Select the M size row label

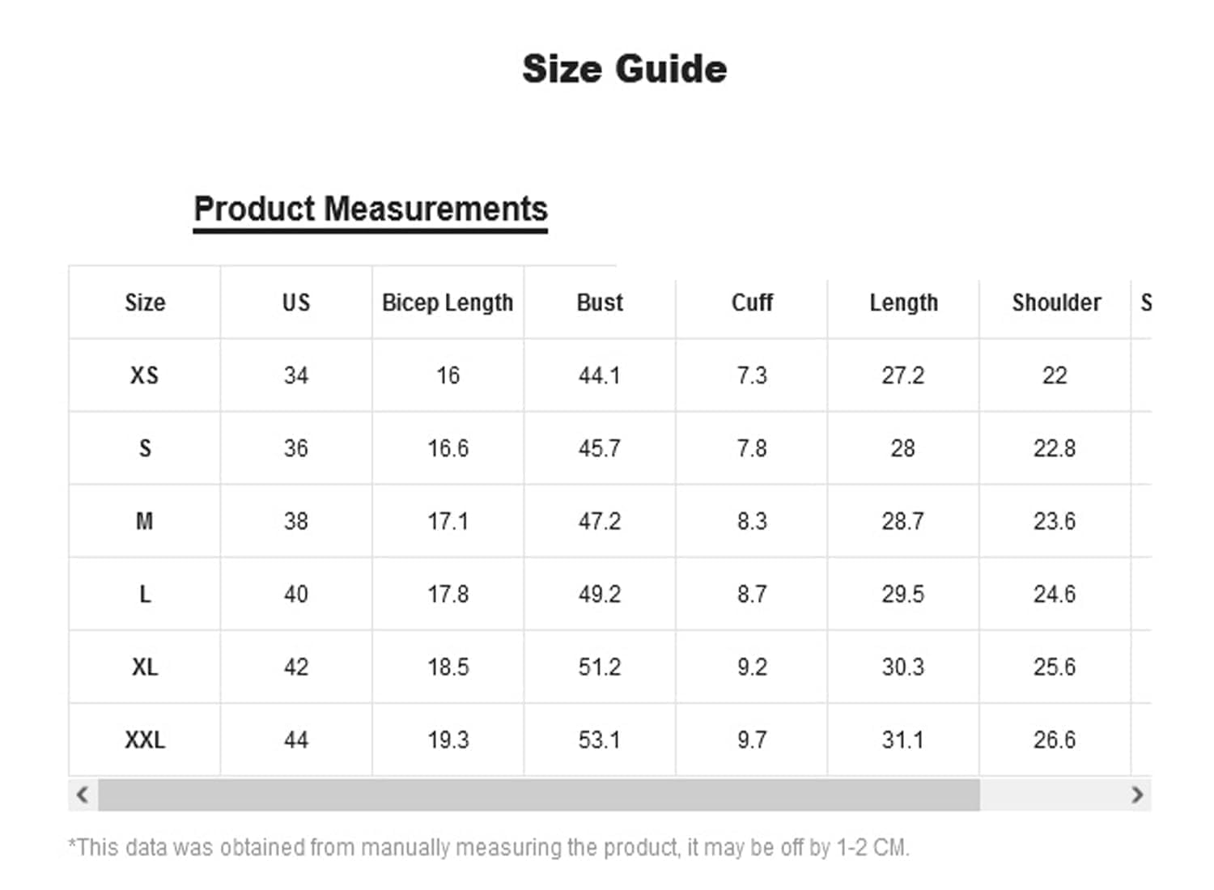click(145, 521)
